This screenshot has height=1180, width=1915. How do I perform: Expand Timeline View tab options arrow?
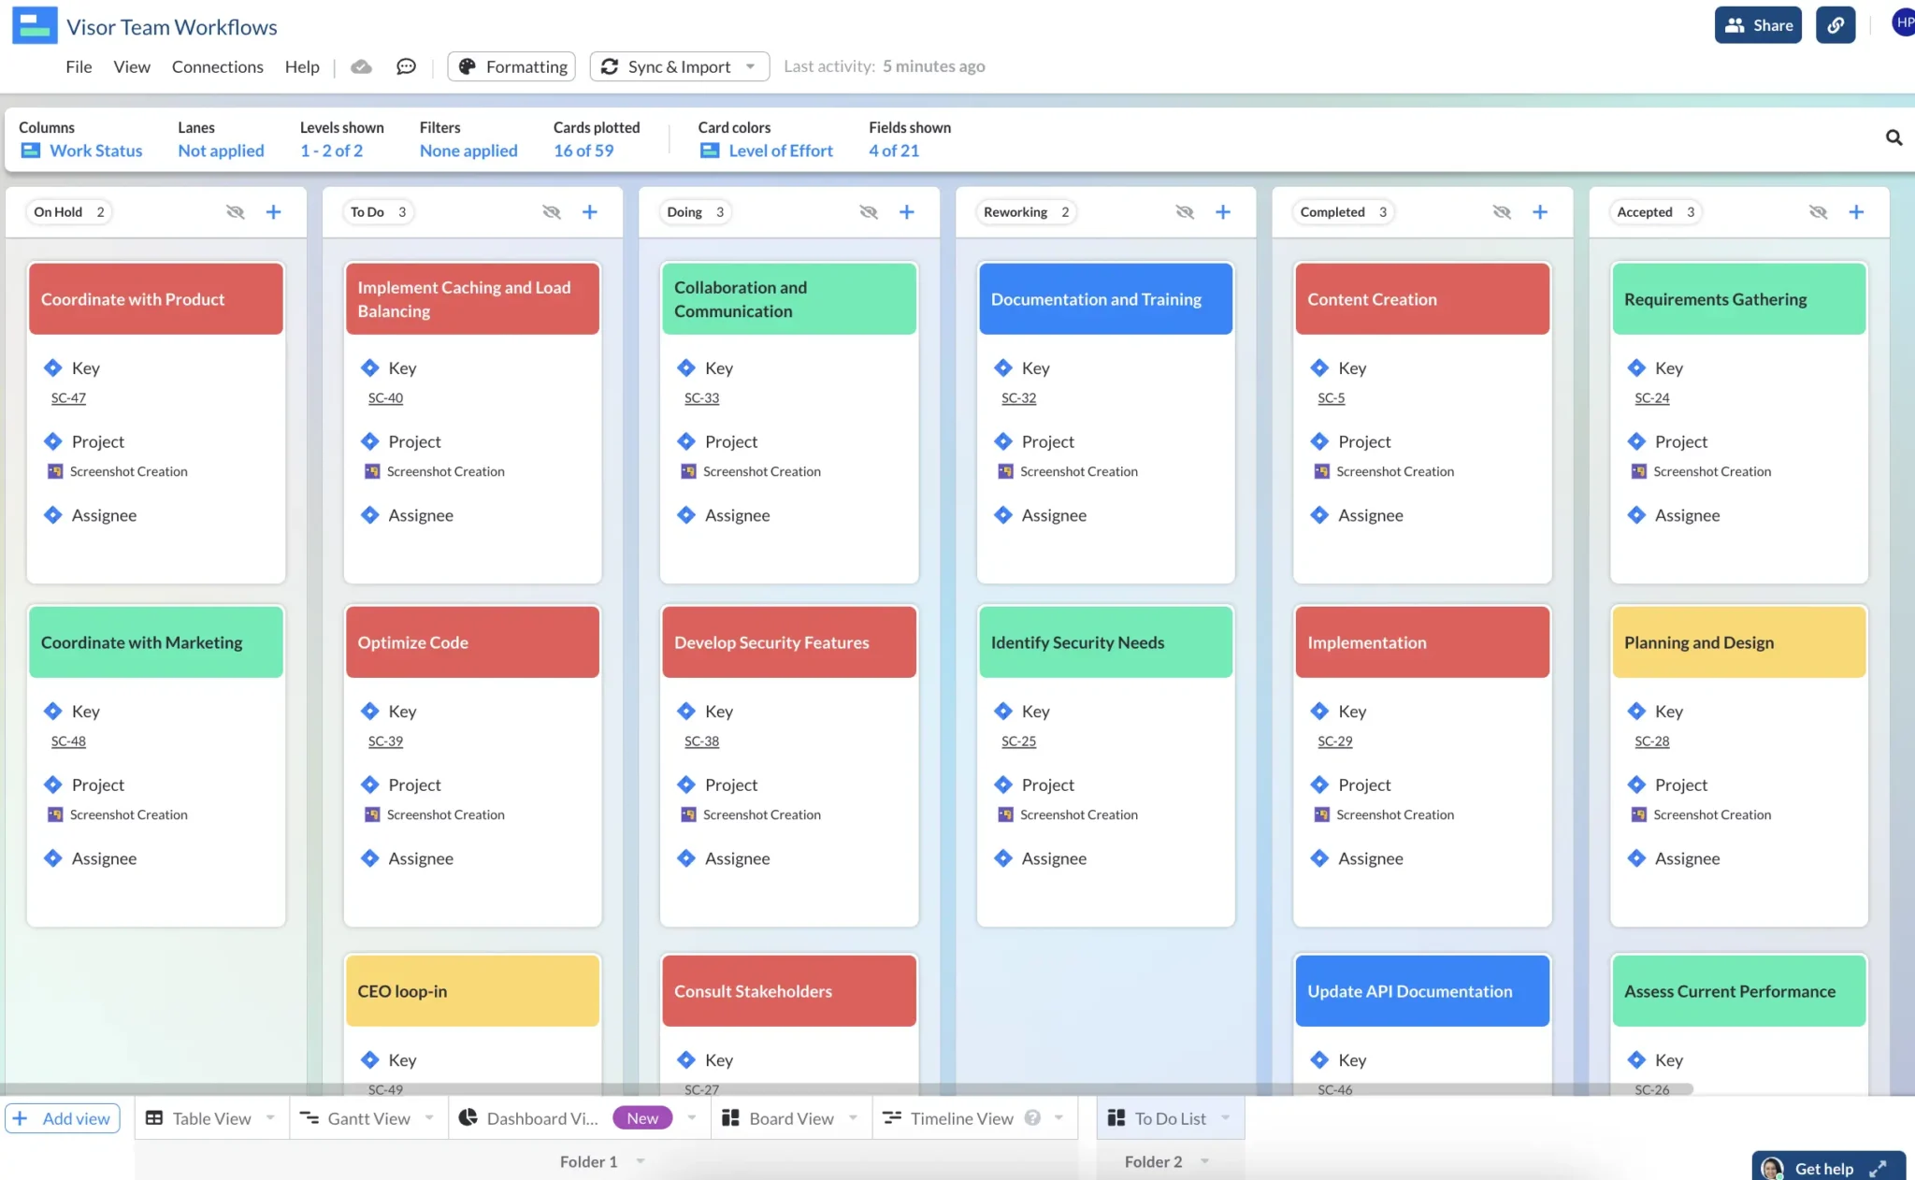(1058, 1117)
